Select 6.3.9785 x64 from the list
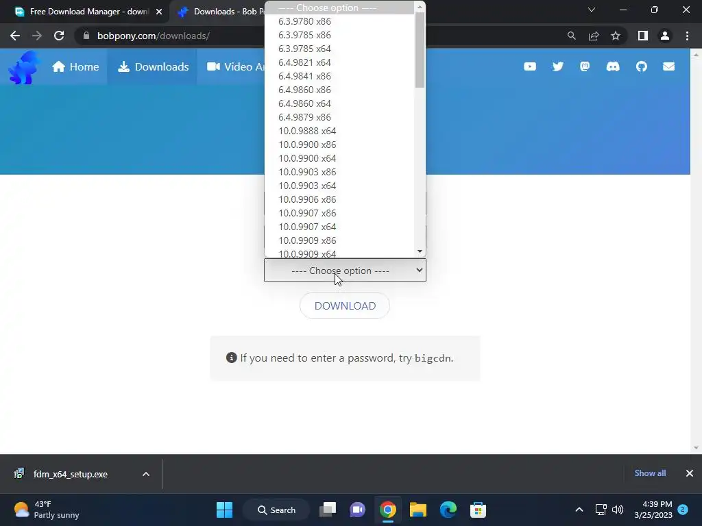The width and height of the screenshot is (702, 526). (x=339, y=49)
